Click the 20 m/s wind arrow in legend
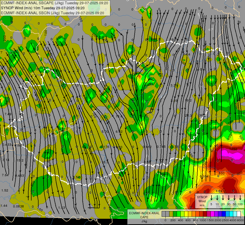This screenshot has width=245, height=225. tap(223, 198)
